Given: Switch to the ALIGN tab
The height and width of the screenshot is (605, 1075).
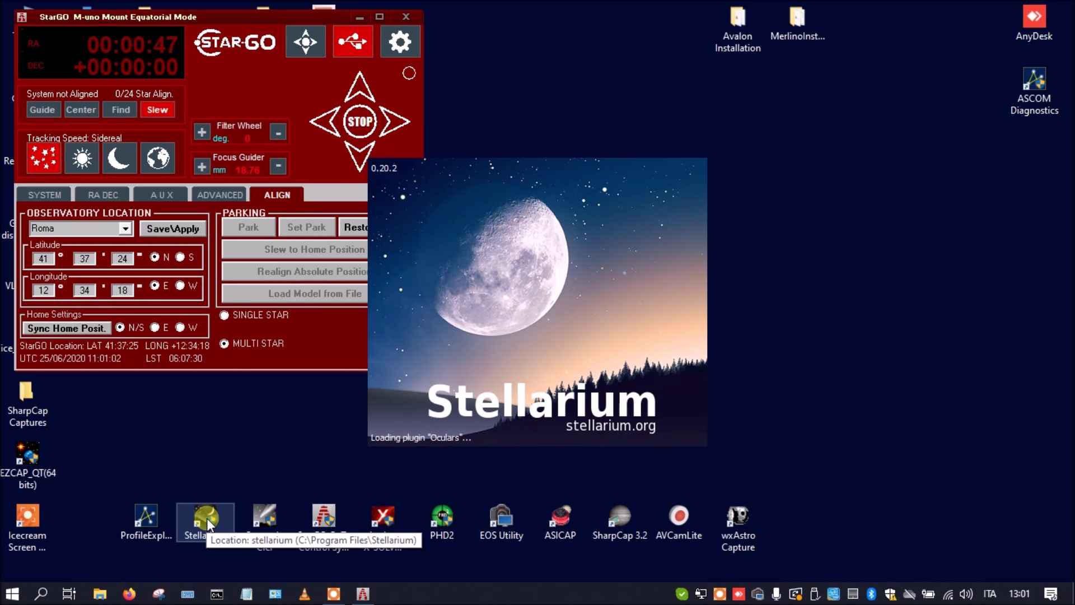Looking at the screenshot, I should (x=277, y=194).
